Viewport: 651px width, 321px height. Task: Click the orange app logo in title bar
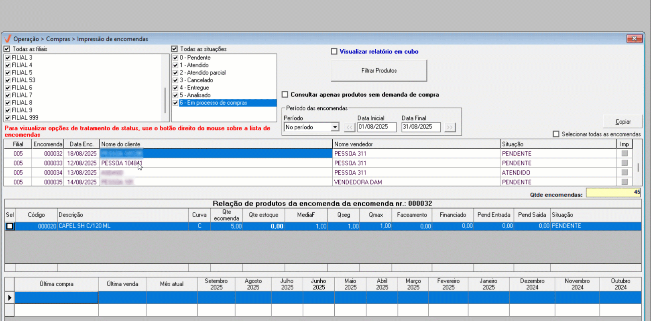7,39
